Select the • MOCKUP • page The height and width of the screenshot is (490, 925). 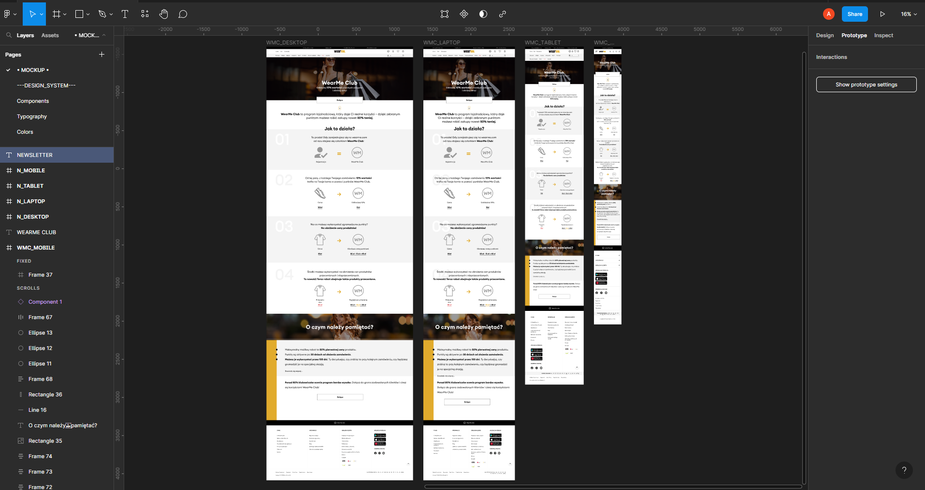point(33,70)
